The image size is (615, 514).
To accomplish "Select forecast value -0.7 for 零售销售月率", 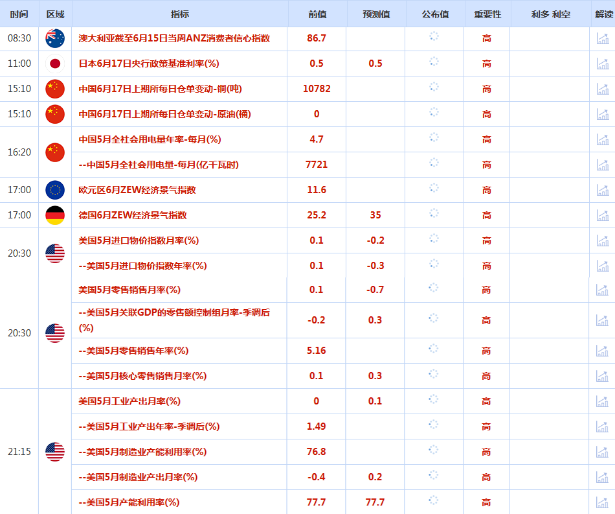I will click(x=375, y=290).
